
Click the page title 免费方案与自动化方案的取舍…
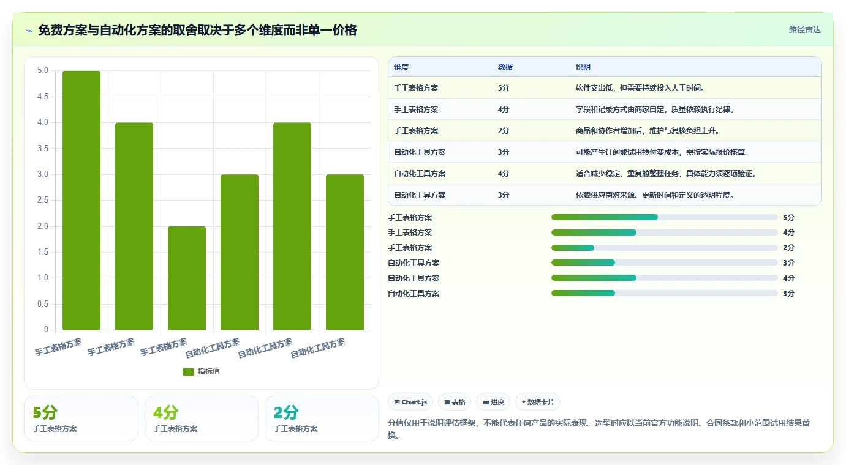point(197,30)
